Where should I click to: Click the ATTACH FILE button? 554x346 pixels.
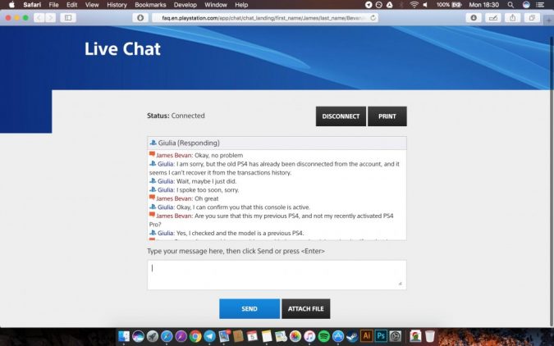[x=305, y=309]
